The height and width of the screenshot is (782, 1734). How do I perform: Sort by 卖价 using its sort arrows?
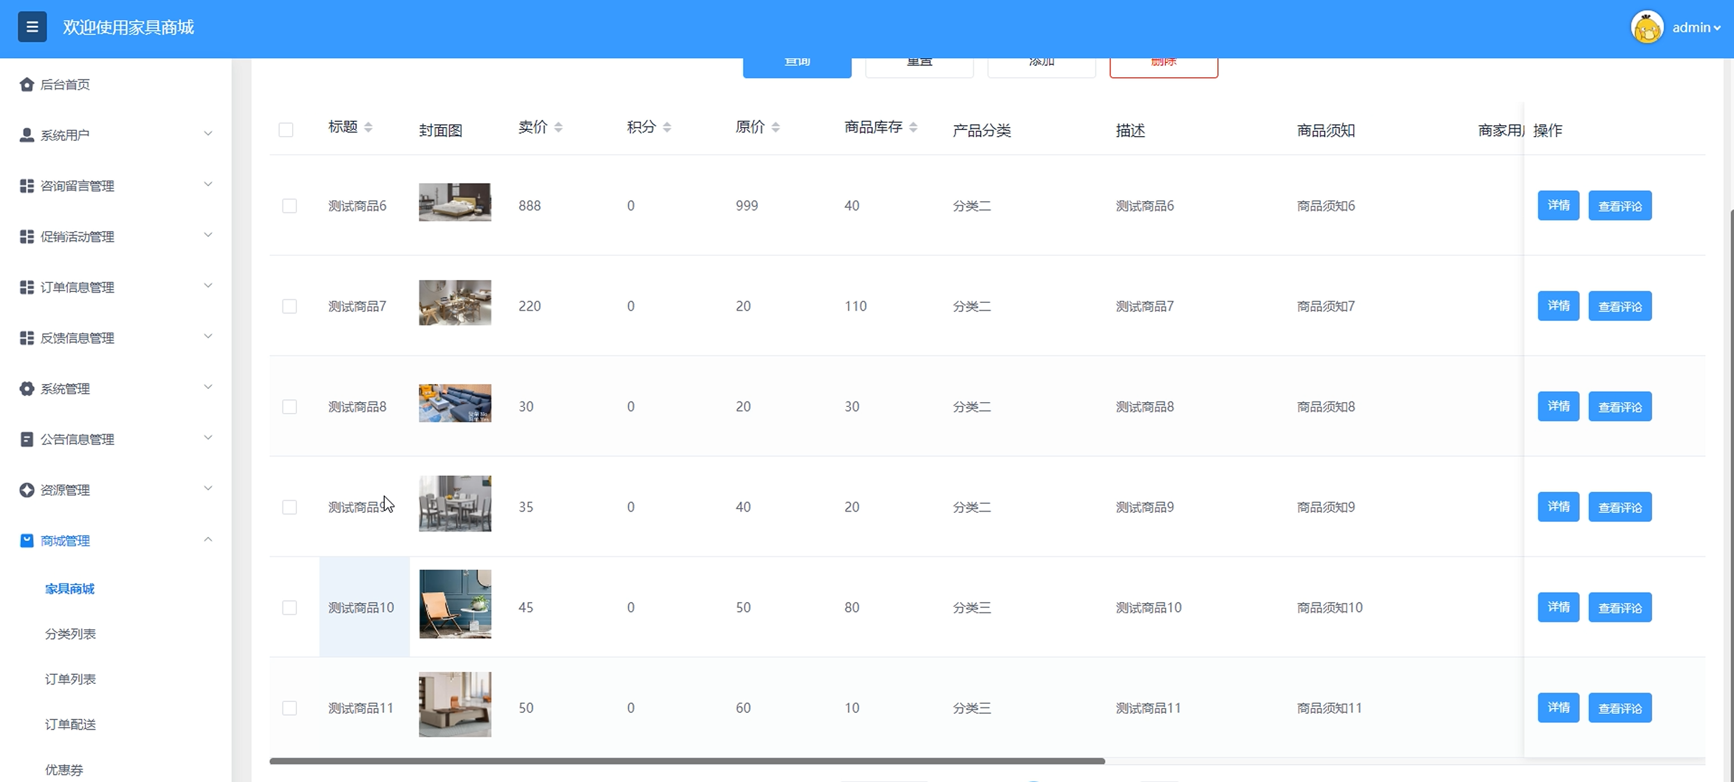tap(558, 127)
